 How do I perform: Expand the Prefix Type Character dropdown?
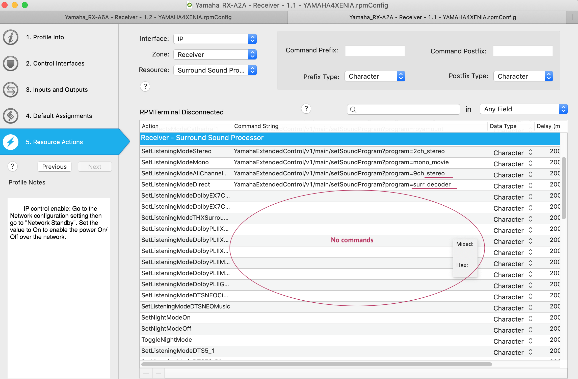point(375,76)
